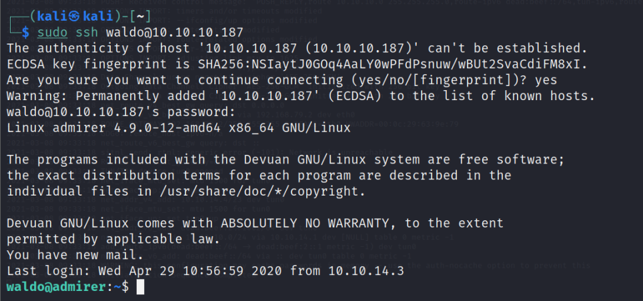This screenshot has width=643, height=301.
Task: Click 'permitted by applicable law.' line
Action: (112, 238)
